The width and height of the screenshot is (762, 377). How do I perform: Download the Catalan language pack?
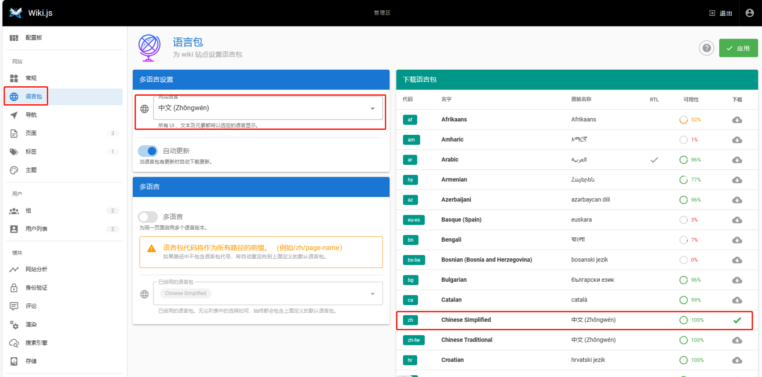(737, 300)
